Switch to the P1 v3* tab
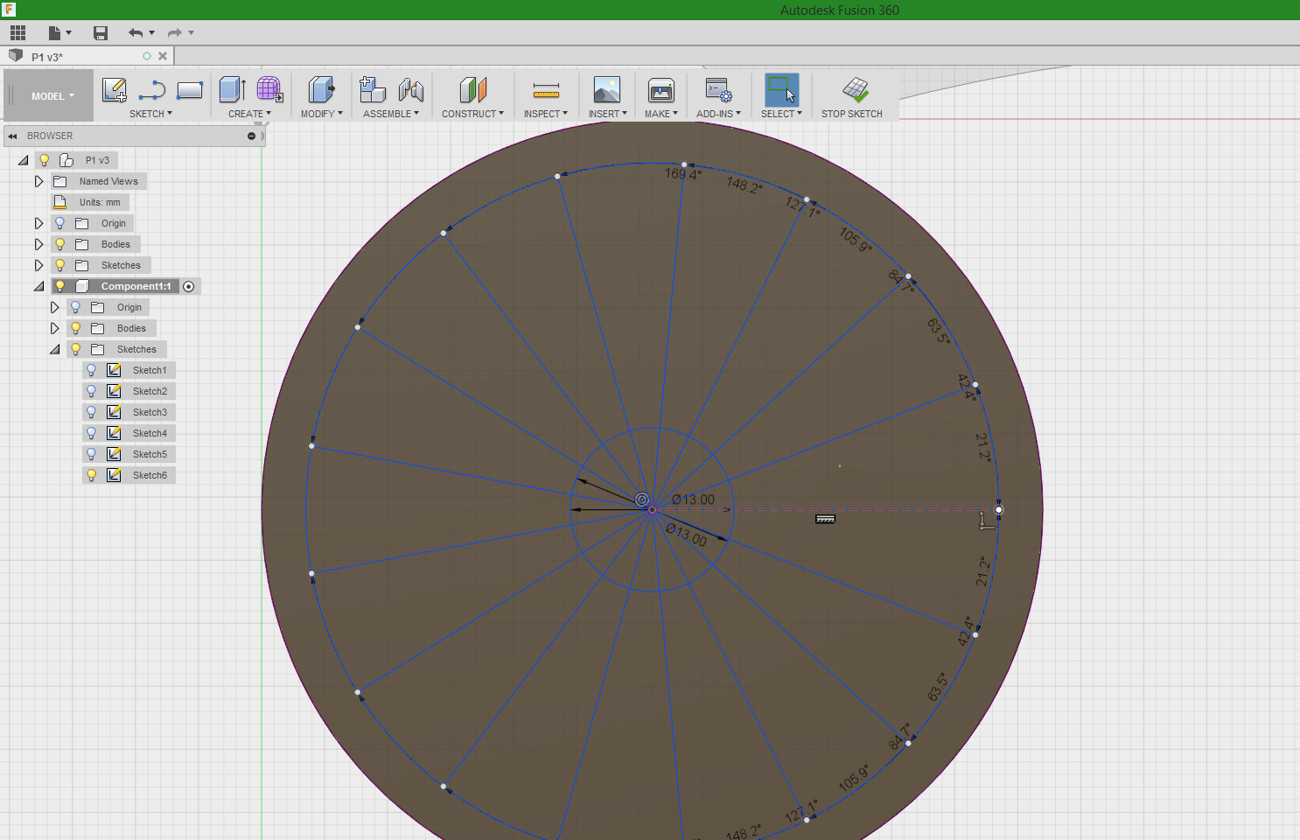 coord(47,57)
